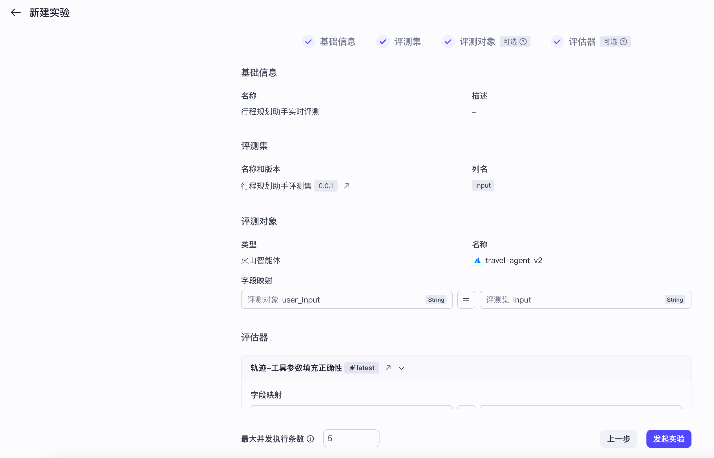
Task: Focus the 最大并发执行条数 input field
Action: (351, 438)
